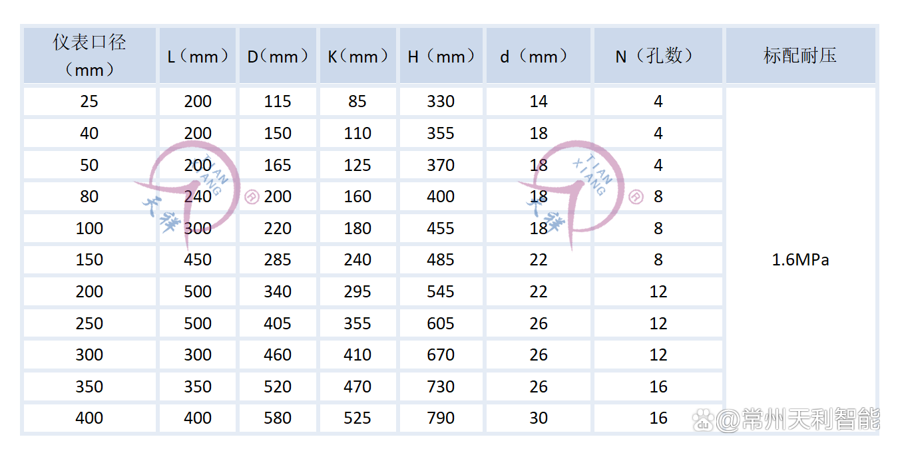This screenshot has width=898, height=451.
Task: Click the left Tianxiang watermark logo
Action: coord(190,193)
